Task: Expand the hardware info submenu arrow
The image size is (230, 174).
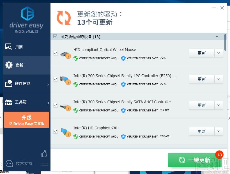Action: [48, 84]
